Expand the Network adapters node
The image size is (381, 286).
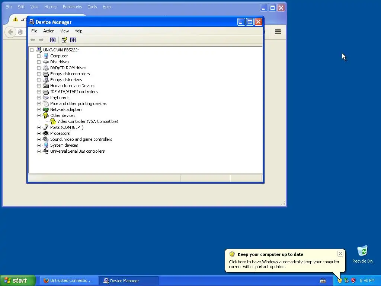[x=39, y=109]
